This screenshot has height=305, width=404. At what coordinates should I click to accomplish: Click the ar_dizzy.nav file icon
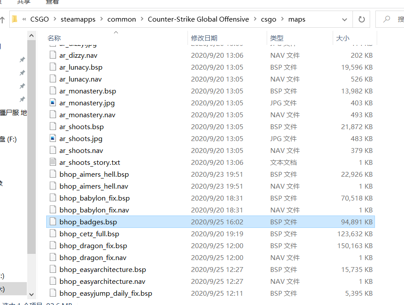[53, 55]
